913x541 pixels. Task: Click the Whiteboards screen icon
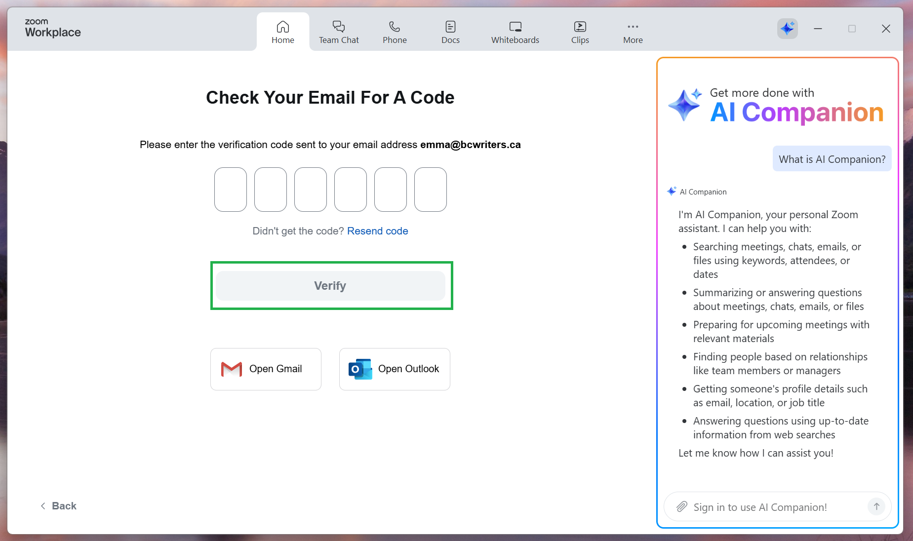click(515, 26)
